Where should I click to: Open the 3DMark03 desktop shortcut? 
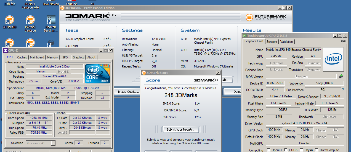10,22
